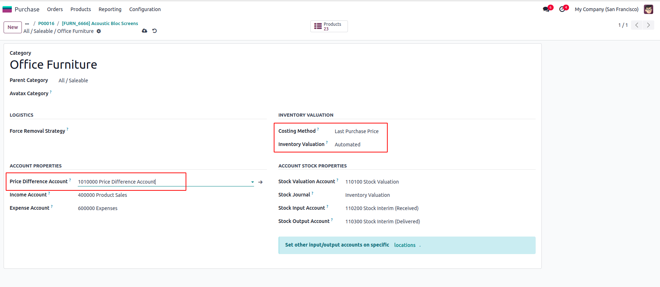
Task: Open the Products 23 smart button
Action: point(329,26)
